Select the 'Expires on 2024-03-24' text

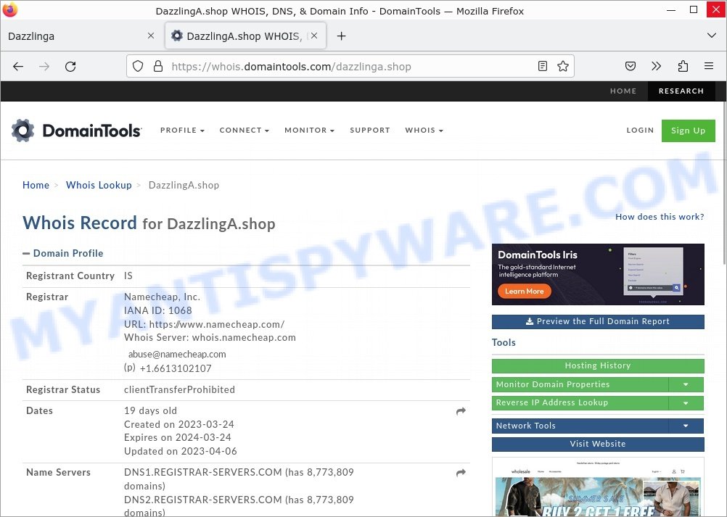pos(178,437)
